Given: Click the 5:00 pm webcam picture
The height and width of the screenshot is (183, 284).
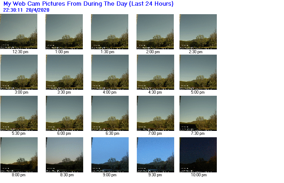Looking at the screenshot, I should coord(198,72).
